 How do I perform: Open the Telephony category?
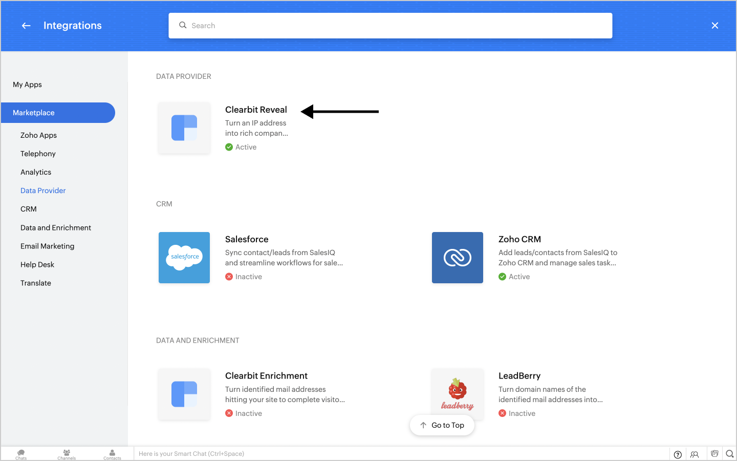coord(38,154)
